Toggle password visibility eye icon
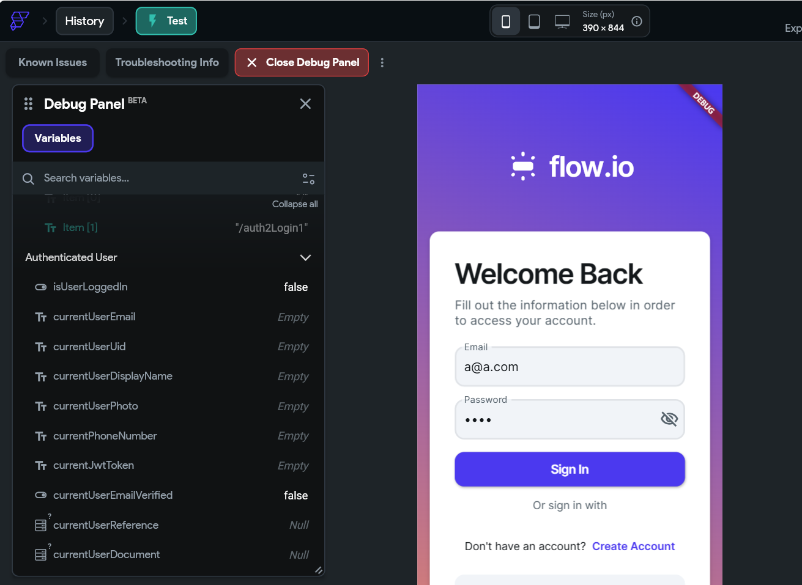The image size is (802, 585). click(x=669, y=419)
